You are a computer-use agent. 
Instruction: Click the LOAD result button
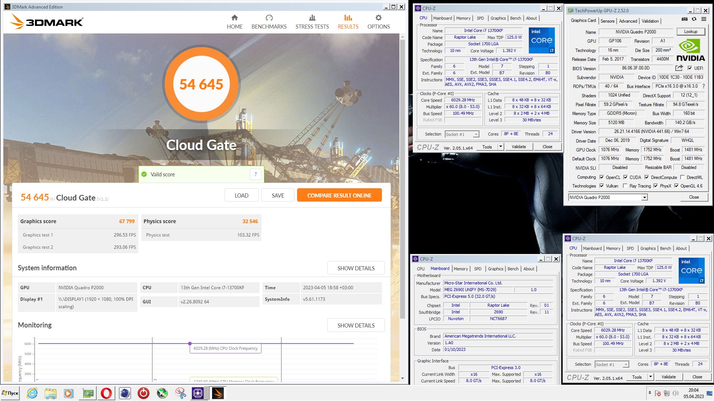pos(241,195)
